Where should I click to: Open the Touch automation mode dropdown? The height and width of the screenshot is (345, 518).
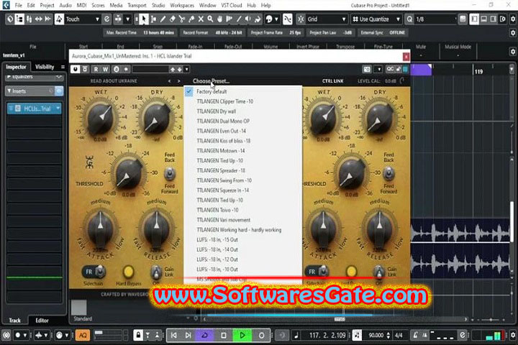[82, 19]
